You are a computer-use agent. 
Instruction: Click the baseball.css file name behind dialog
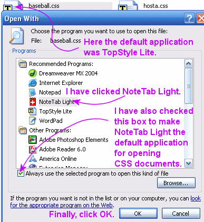coord(44,6)
